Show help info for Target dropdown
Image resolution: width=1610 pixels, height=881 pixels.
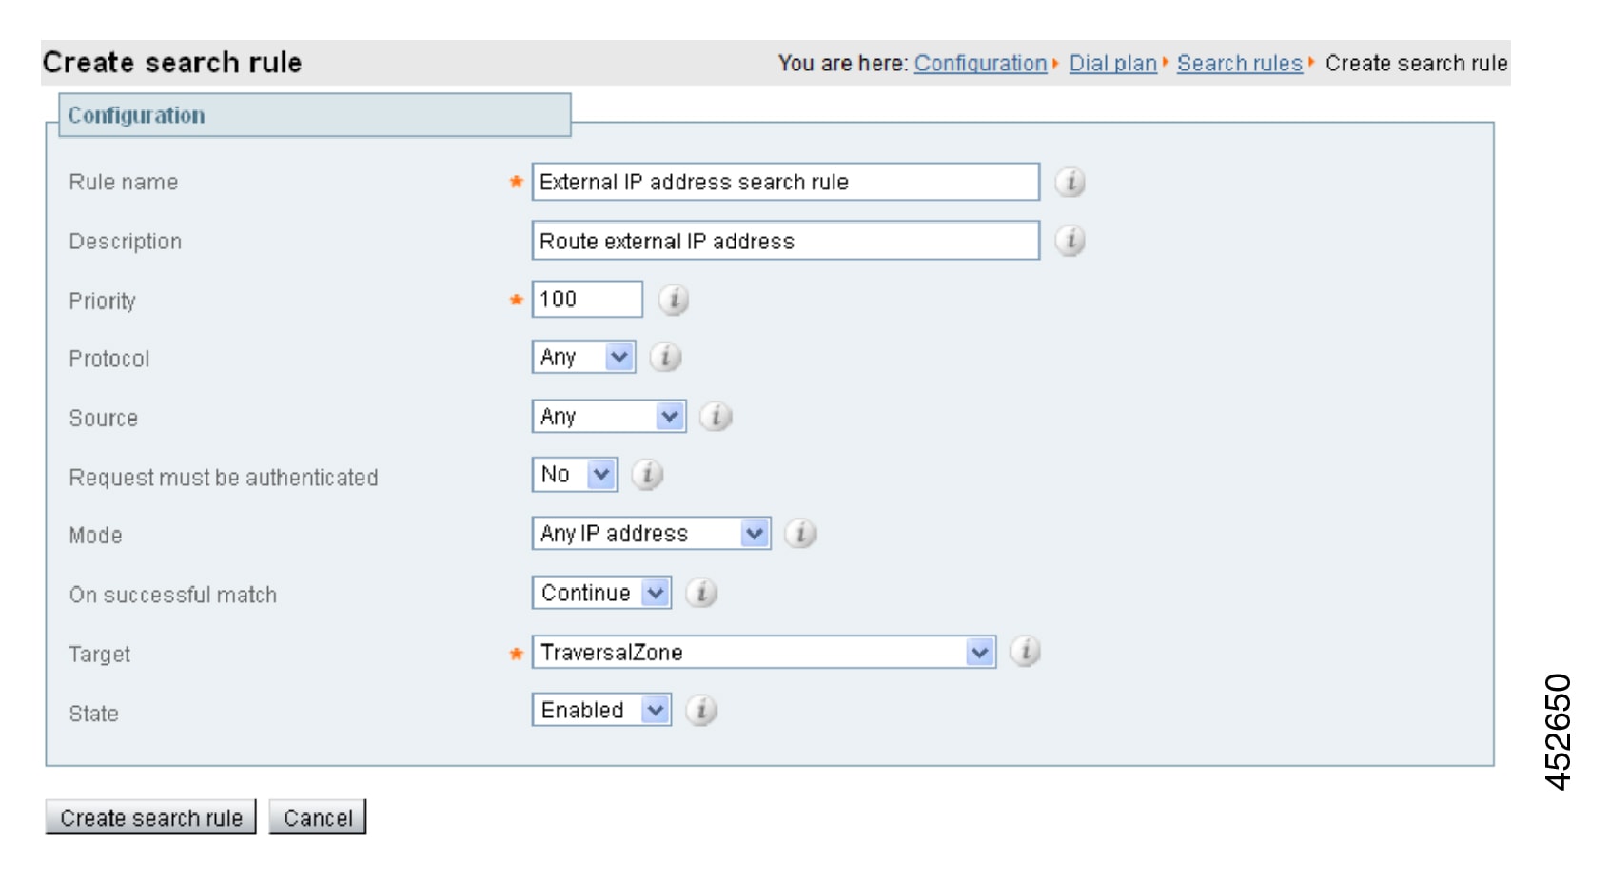[1025, 652]
